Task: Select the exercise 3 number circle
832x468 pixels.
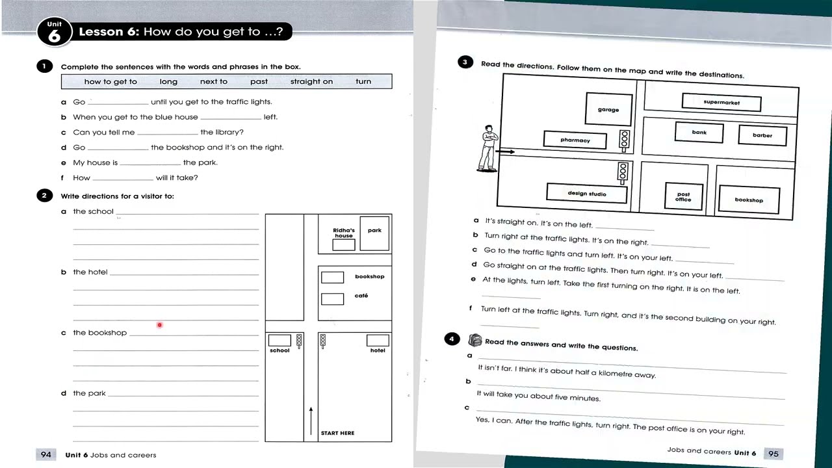Action: [465, 62]
